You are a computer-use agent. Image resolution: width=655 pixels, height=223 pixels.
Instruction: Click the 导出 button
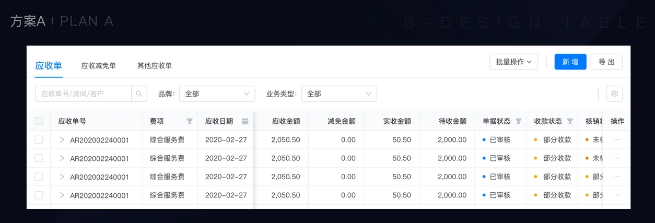coord(606,62)
